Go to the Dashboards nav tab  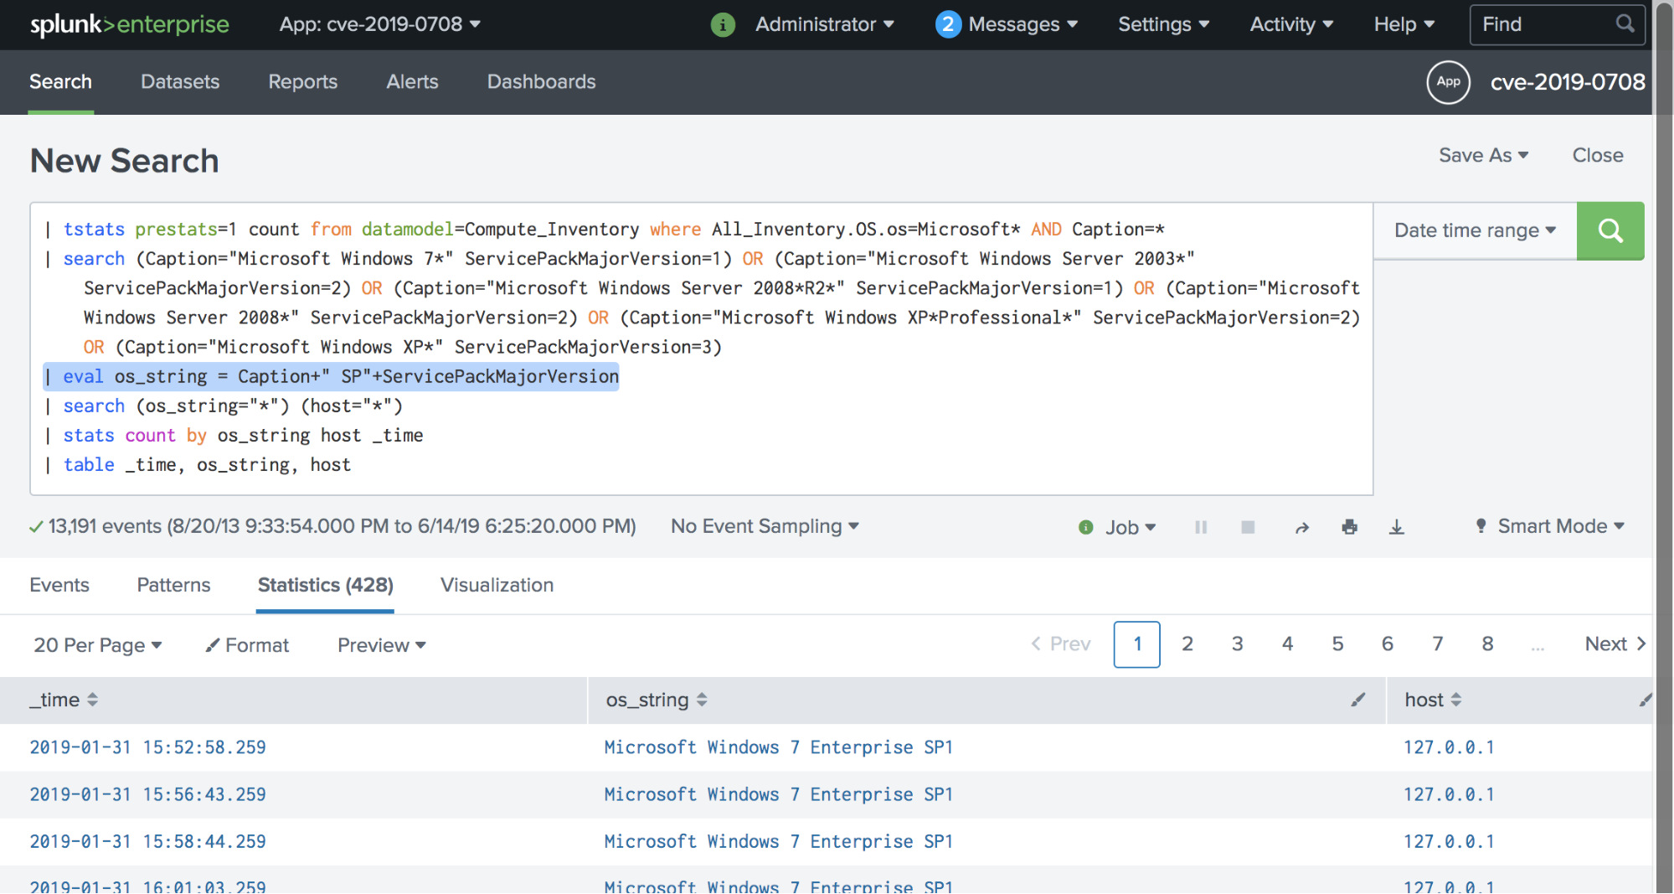pos(542,82)
